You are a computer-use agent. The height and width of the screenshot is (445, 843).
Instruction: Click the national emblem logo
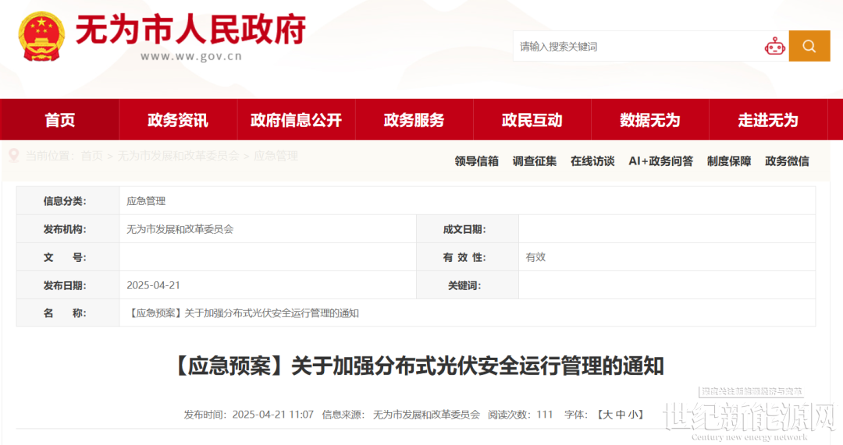click(41, 37)
